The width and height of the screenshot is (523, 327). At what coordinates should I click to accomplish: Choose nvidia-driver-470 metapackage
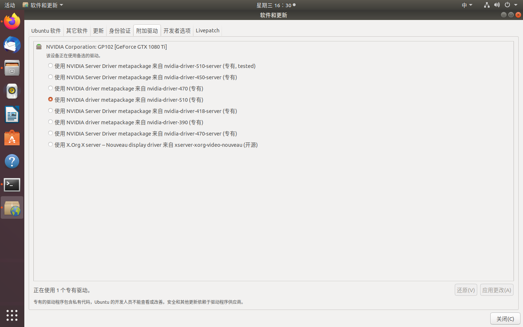tap(125, 88)
